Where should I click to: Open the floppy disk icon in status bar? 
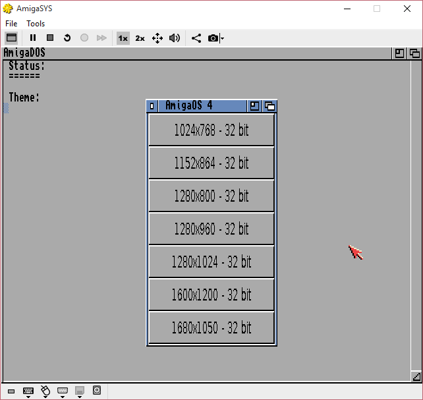80,391
